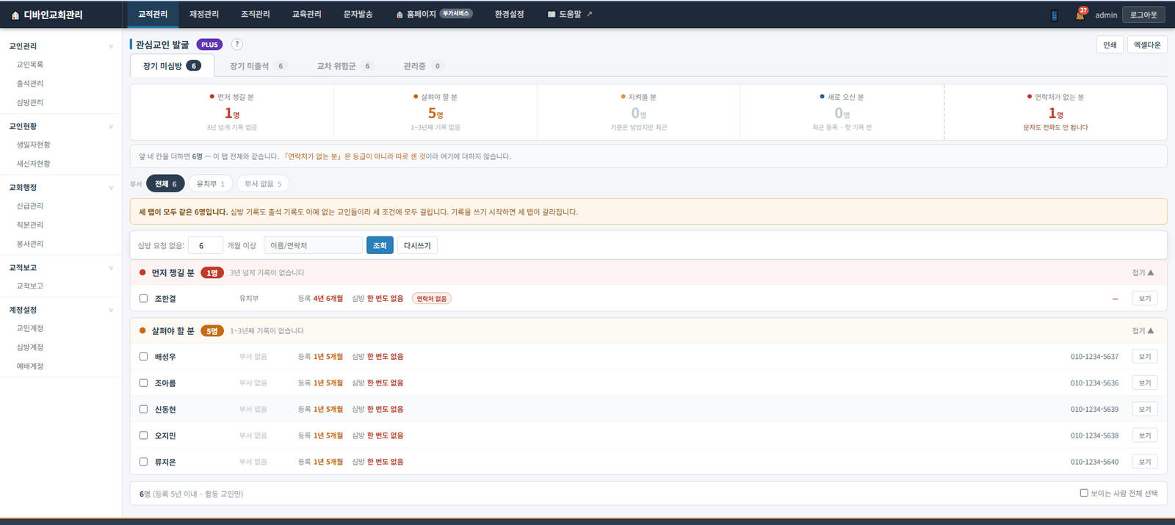This screenshot has height=525, width=1175.
Task: Fold the 먼저 챙길 분 group with 접기
Action: (x=1143, y=272)
